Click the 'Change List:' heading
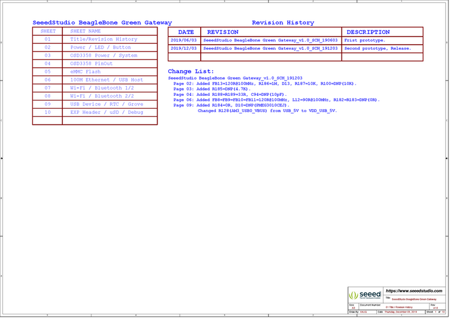This screenshot has width=453, height=320. point(191,71)
